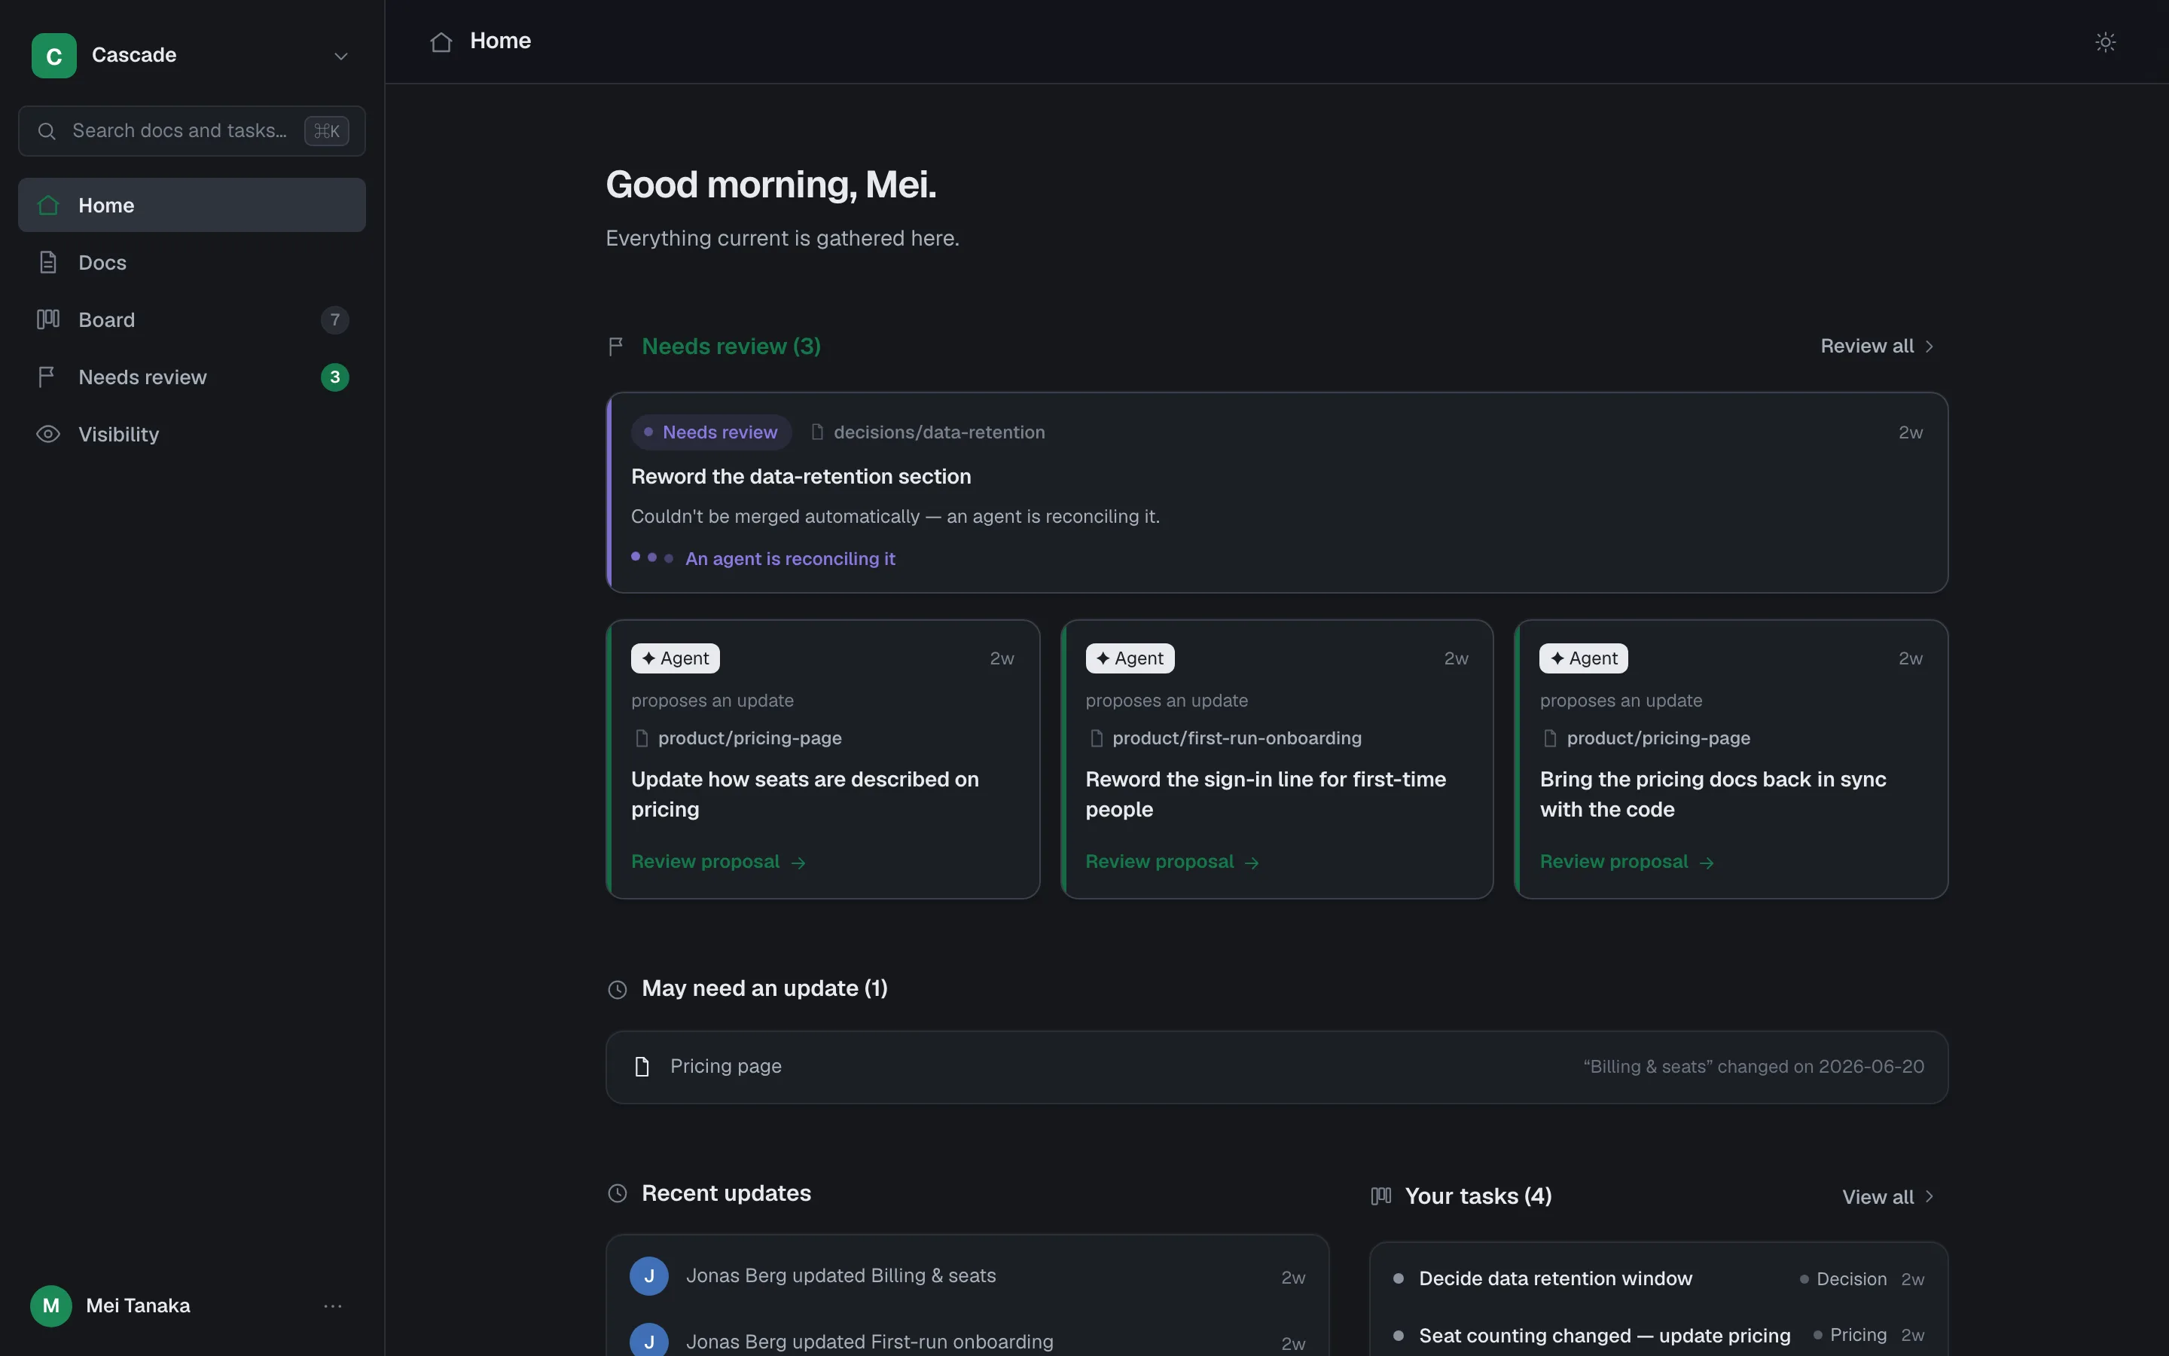2169x1356 pixels.
Task: Open Reword the data-retention section card
Action: pyautogui.click(x=1277, y=493)
